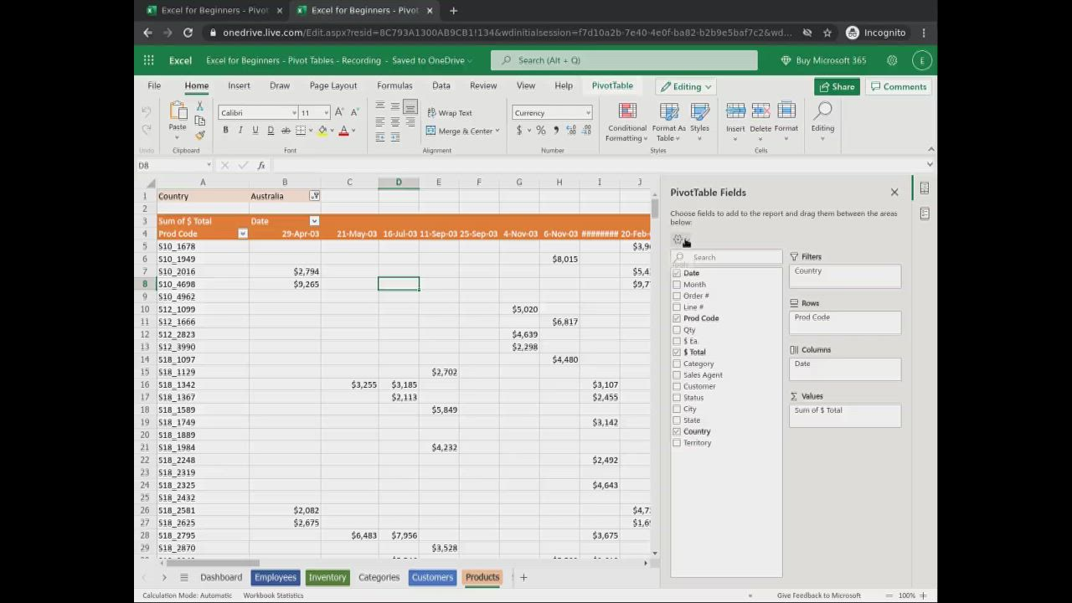Close the PivotTable Fields pane
The height and width of the screenshot is (603, 1072).
pyautogui.click(x=894, y=193)
